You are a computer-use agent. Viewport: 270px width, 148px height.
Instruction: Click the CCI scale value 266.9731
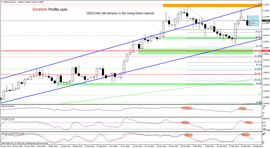266,118
